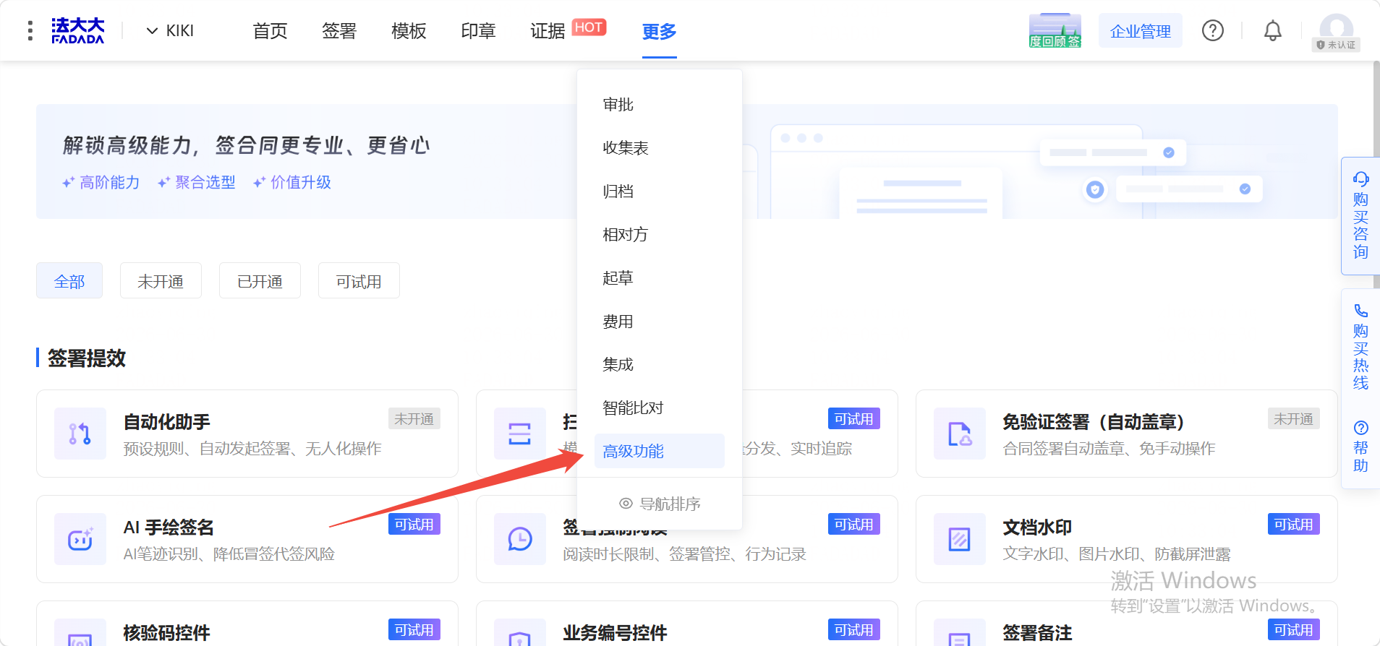Click the user avatar icon
This screenshot has height=646, width=1380.
pyautogui.click(x=1337, y=29)
